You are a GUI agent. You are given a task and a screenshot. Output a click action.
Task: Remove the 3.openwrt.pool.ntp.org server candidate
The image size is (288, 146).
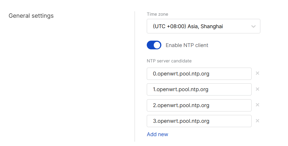pyautogui.click(x=257, y=121)
